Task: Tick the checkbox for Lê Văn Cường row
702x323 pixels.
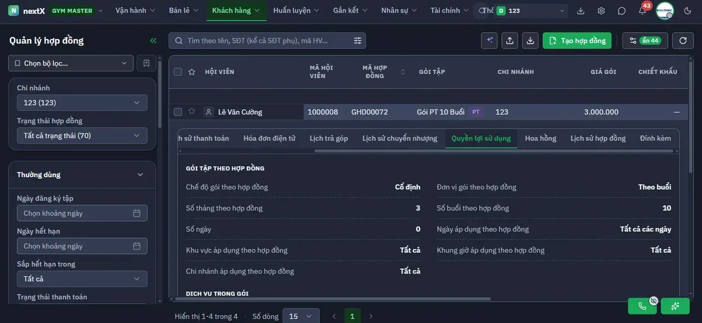Action: [x=178, y=112]
